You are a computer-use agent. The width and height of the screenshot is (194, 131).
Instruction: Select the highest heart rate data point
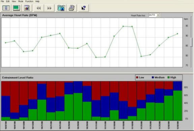(123, 26)
